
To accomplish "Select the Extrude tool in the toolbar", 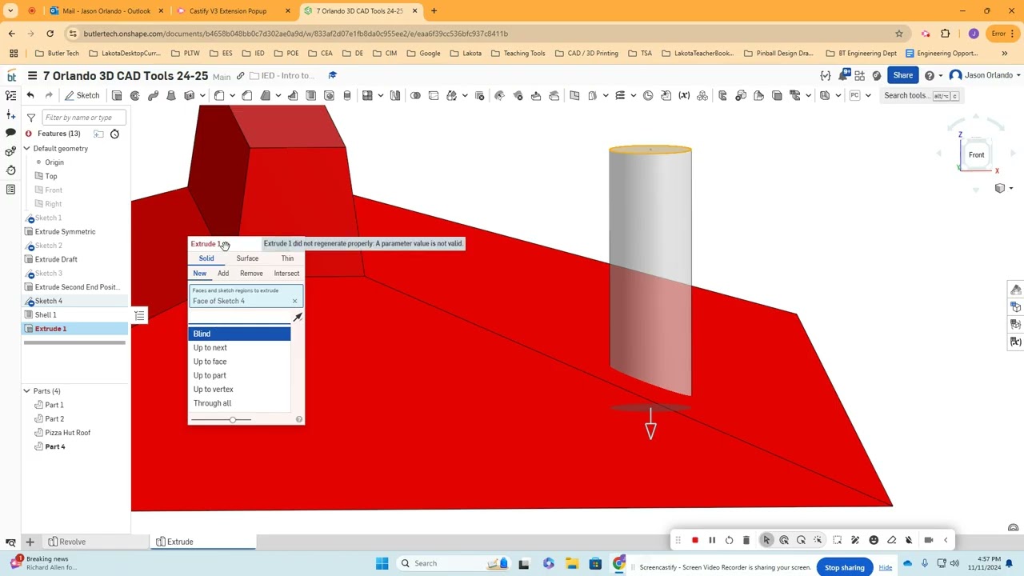I will tap(117, 95).
